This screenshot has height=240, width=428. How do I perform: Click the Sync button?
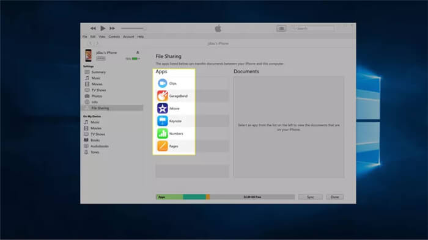[x=311, y=197]
